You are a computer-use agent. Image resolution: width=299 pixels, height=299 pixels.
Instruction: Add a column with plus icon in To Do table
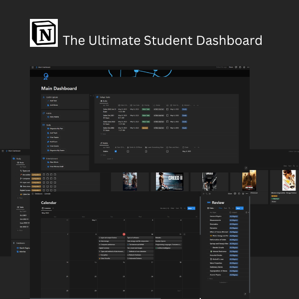(x=194, y=105)
